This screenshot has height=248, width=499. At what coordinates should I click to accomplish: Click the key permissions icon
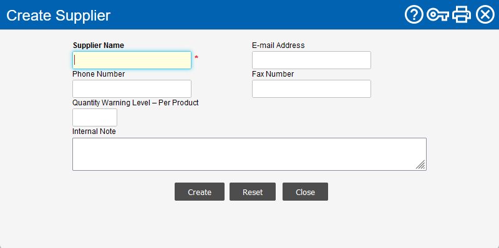(x=438, y=14)
